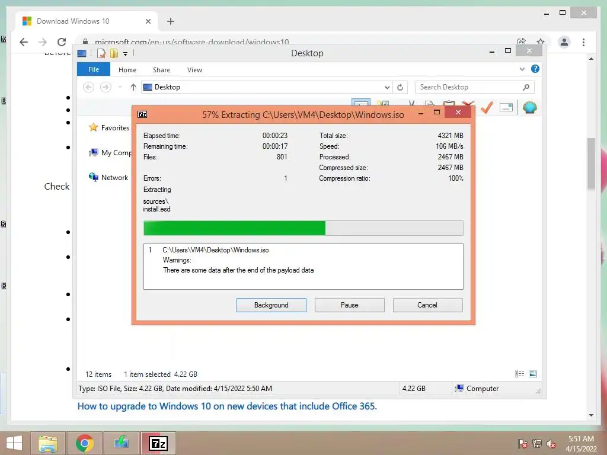
Task: Click the New folder quick access icon
Action: coord(114,53)
